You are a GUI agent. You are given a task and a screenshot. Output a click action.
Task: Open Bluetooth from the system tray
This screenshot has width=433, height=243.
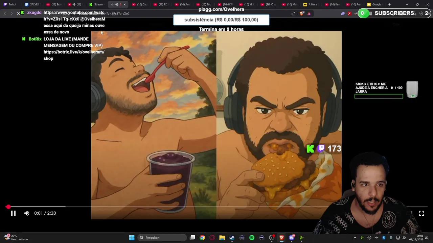[384, 238]
